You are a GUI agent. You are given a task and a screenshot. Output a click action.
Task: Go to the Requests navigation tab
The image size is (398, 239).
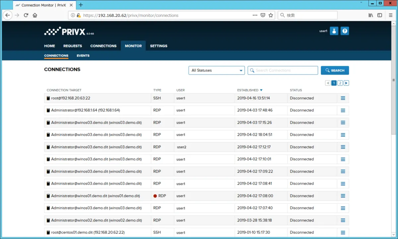(x=72, y=46)
